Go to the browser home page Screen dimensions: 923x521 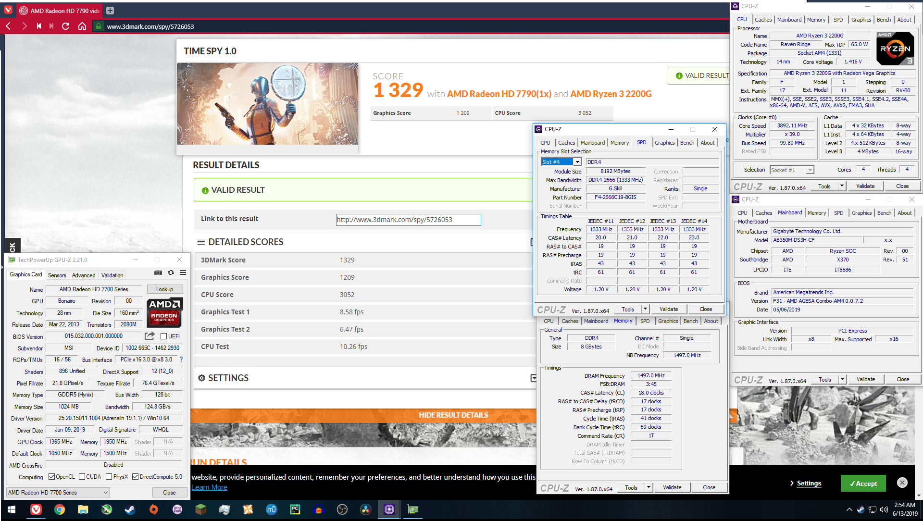coord(82,26)
